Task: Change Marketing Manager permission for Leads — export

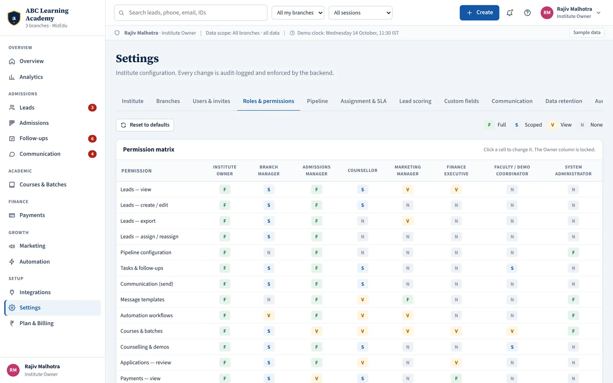Action: [408, 221]
